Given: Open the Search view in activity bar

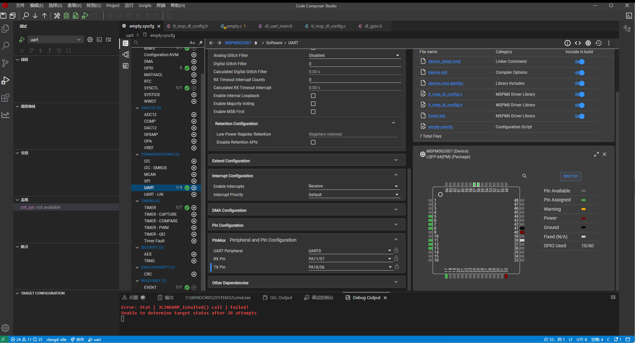Looking at the screenshot, I should [6, 46].
